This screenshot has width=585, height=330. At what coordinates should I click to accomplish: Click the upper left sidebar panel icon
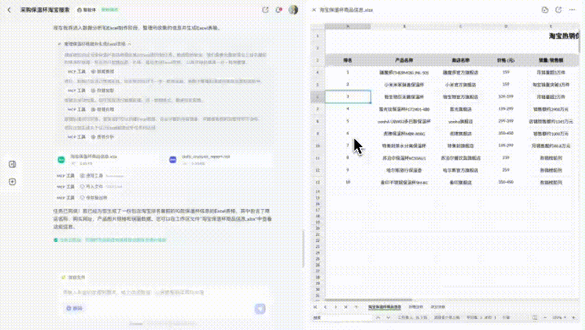[12, 164]
